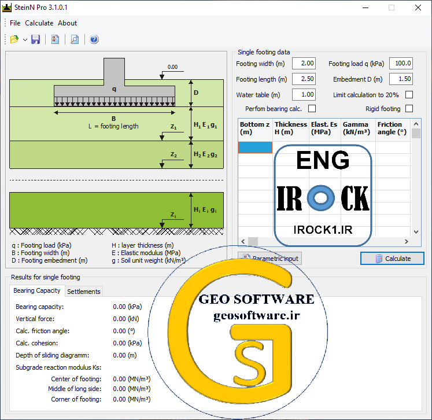Click the Vertical force 0.00 (kN) value
Image resolution: width=432 pixels, height=420 pixels.
coord(126,319)
